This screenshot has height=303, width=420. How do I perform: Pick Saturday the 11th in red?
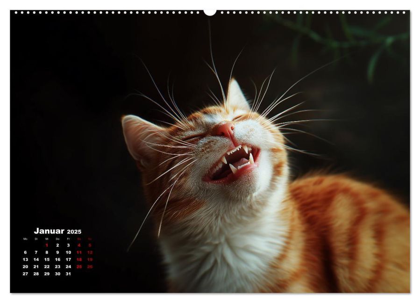[x=79, y=252]
